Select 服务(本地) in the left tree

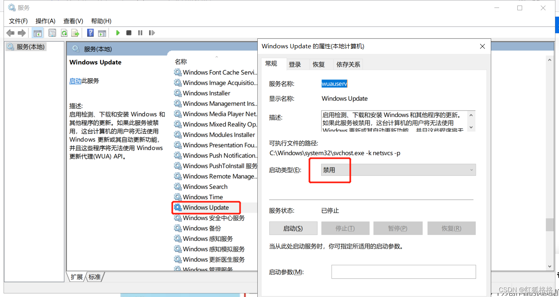[x=26, y=47]
